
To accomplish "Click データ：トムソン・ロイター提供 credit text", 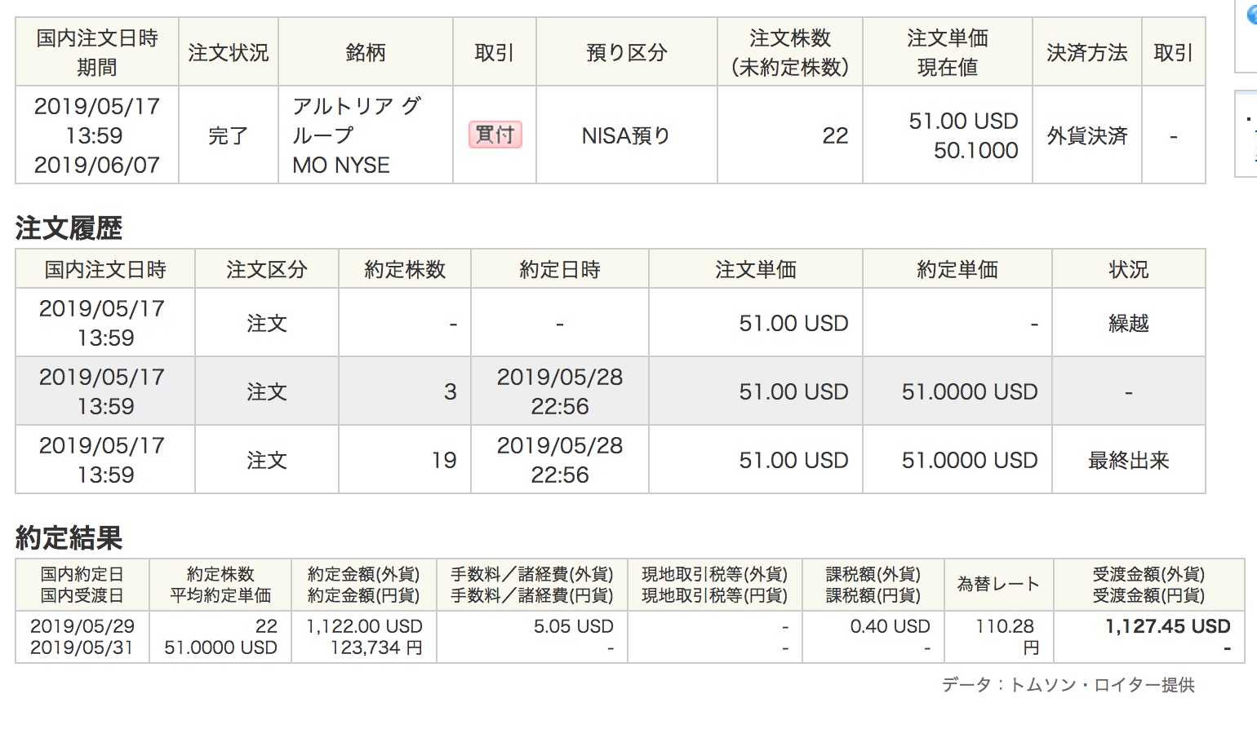I will tap(1068, 685).
